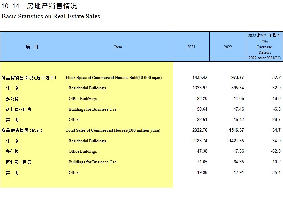Click the Increase Rate column header
This screenshot has height=199, width=283.
pos(265,47)
